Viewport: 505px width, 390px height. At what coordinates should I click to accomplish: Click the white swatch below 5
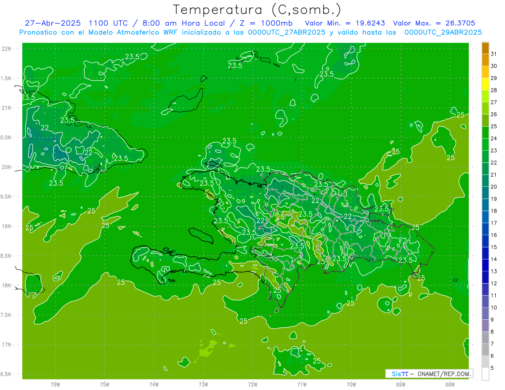point(485,374)
